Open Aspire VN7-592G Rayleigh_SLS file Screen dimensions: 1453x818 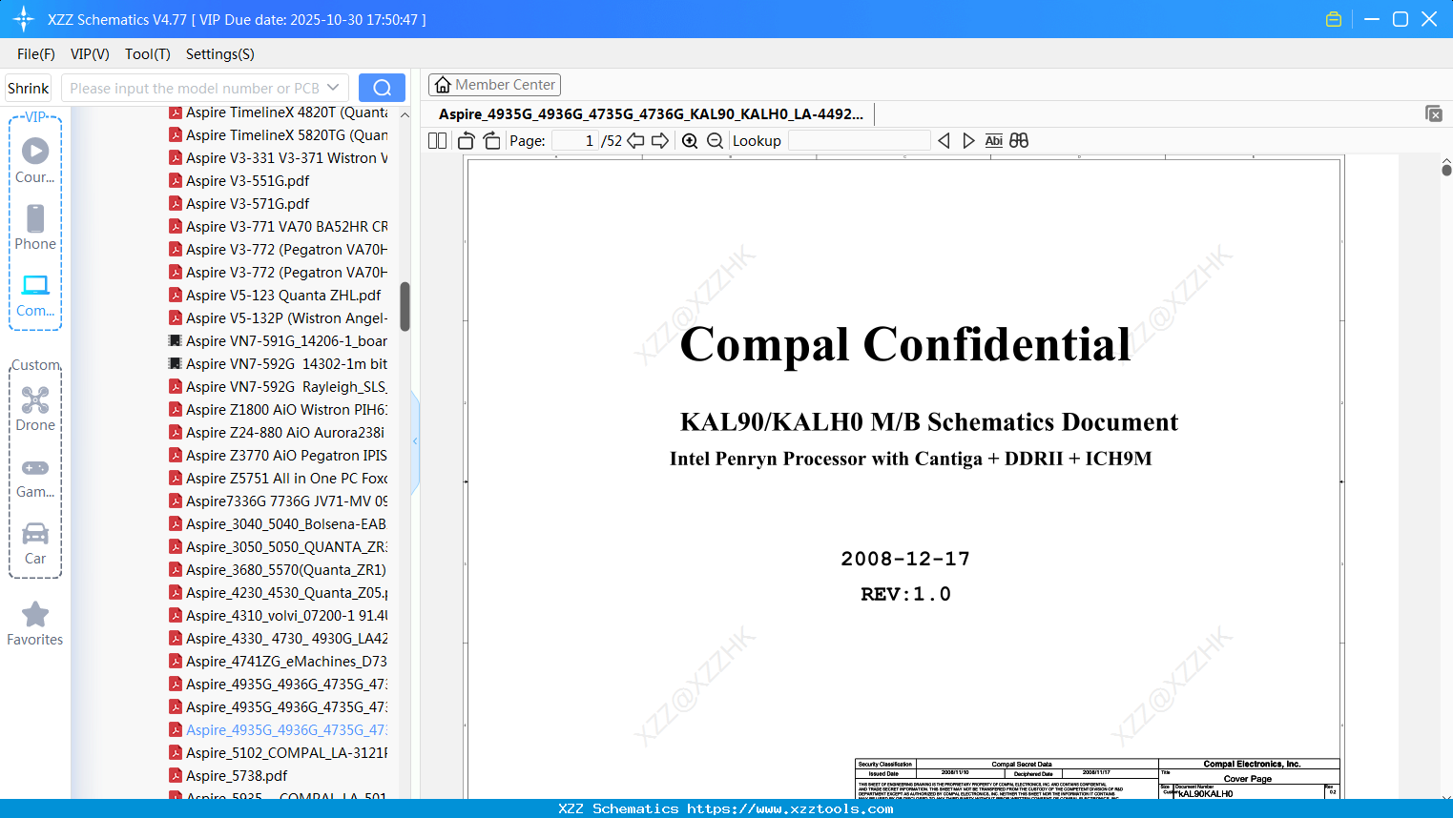point(279,387)
